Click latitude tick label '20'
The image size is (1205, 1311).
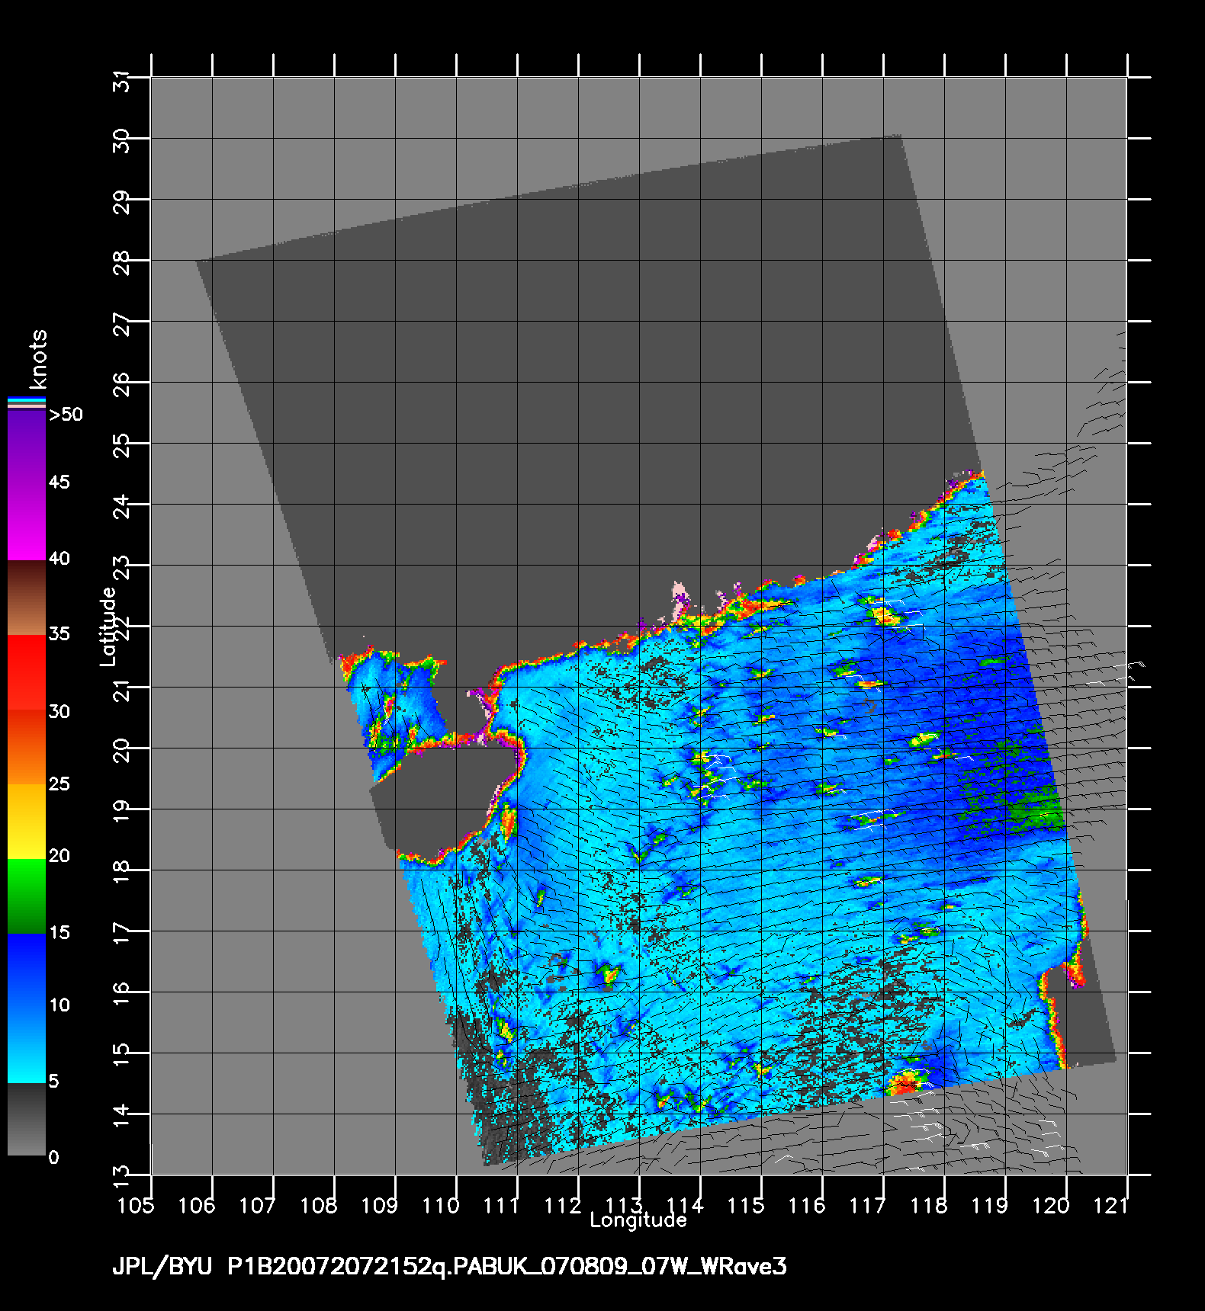(122, 752)
